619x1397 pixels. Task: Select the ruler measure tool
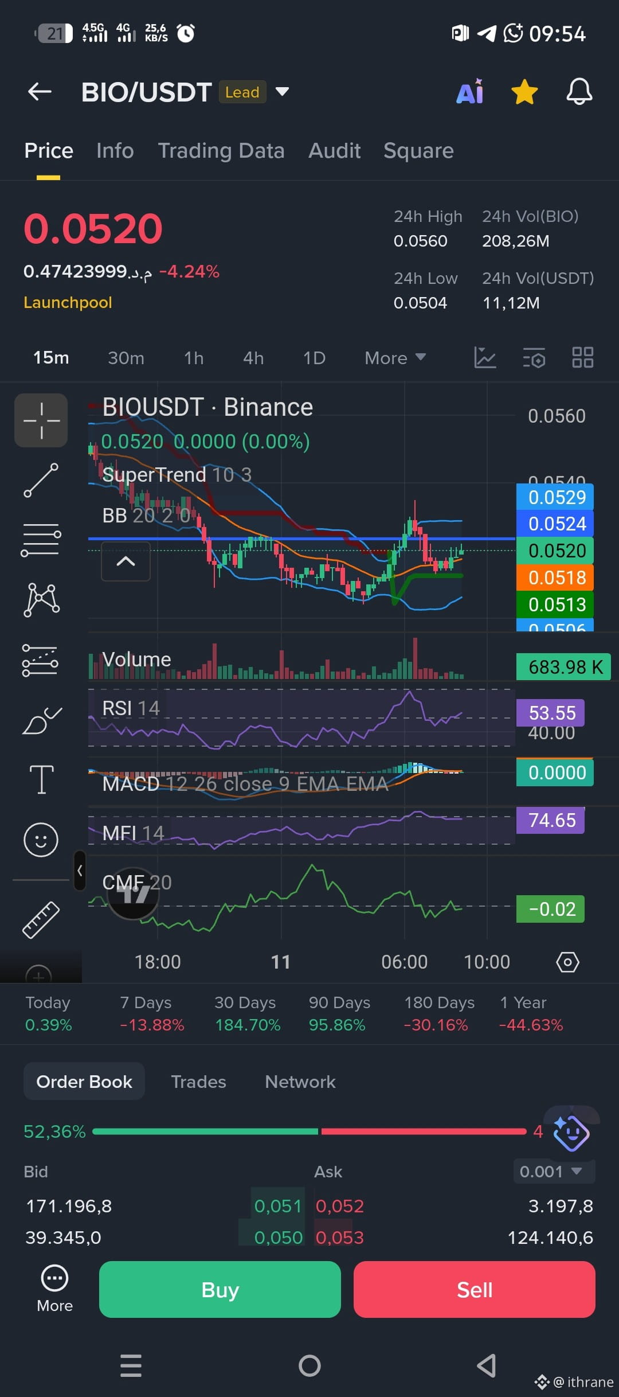click(41, 920)
